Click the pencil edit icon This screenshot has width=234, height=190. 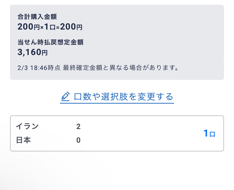coord(66,96)
